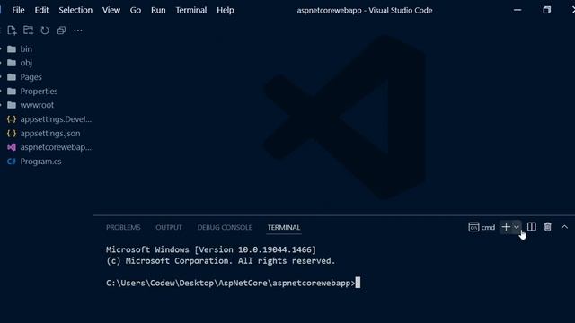This screenshot has height=323, width=575.
Task: Open explorer More Actions ellipsis
Action: pos(78,31)
